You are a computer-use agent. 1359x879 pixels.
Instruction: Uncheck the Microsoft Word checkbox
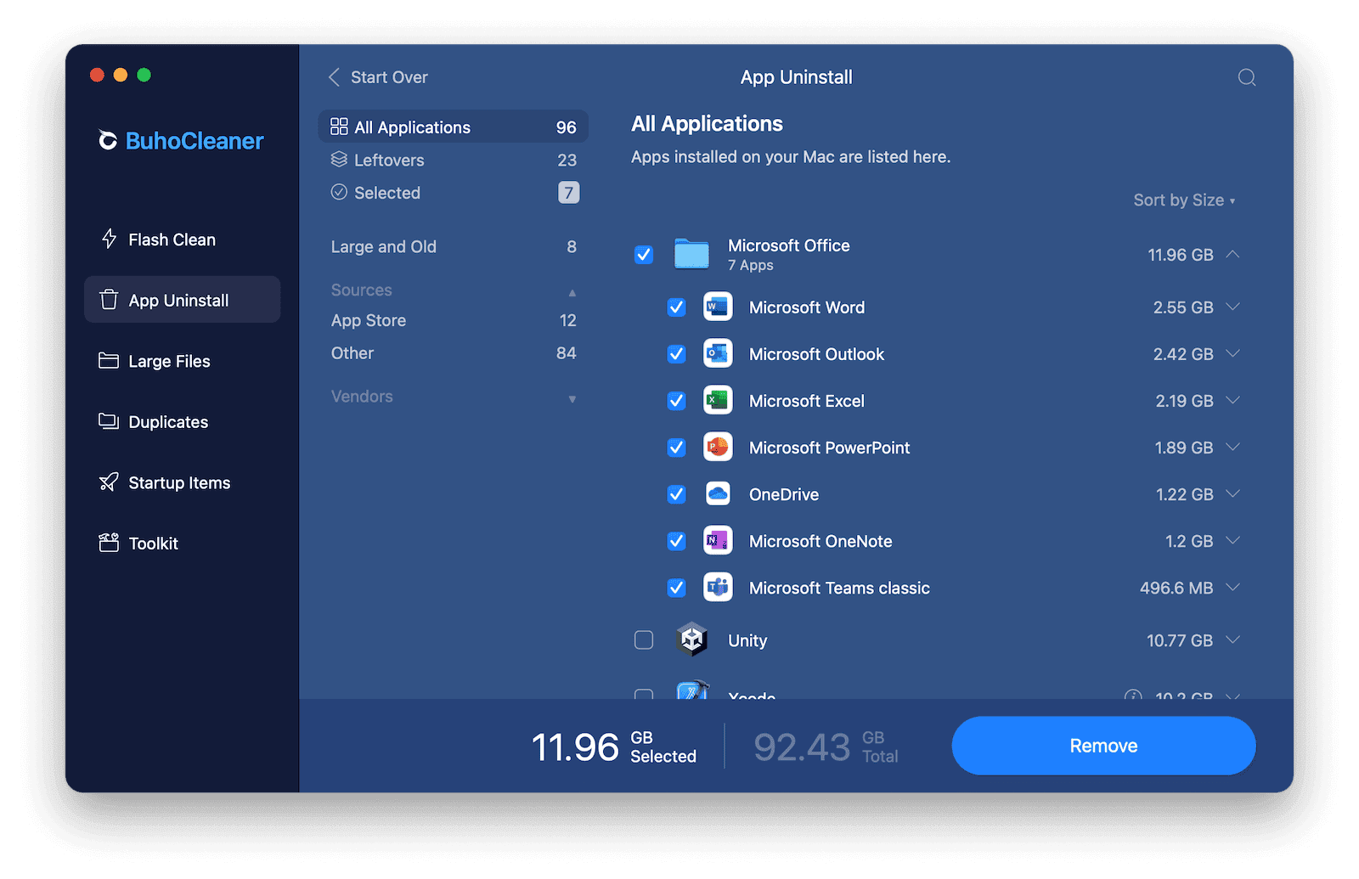[676, 307]
